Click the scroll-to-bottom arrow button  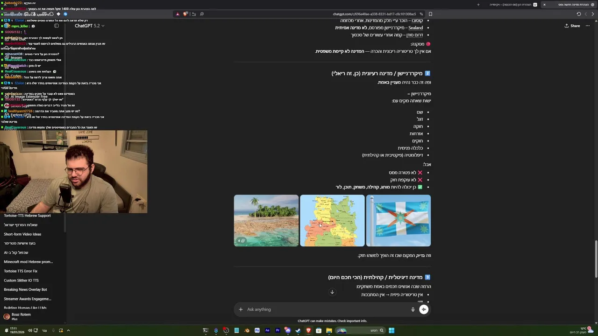332,292
